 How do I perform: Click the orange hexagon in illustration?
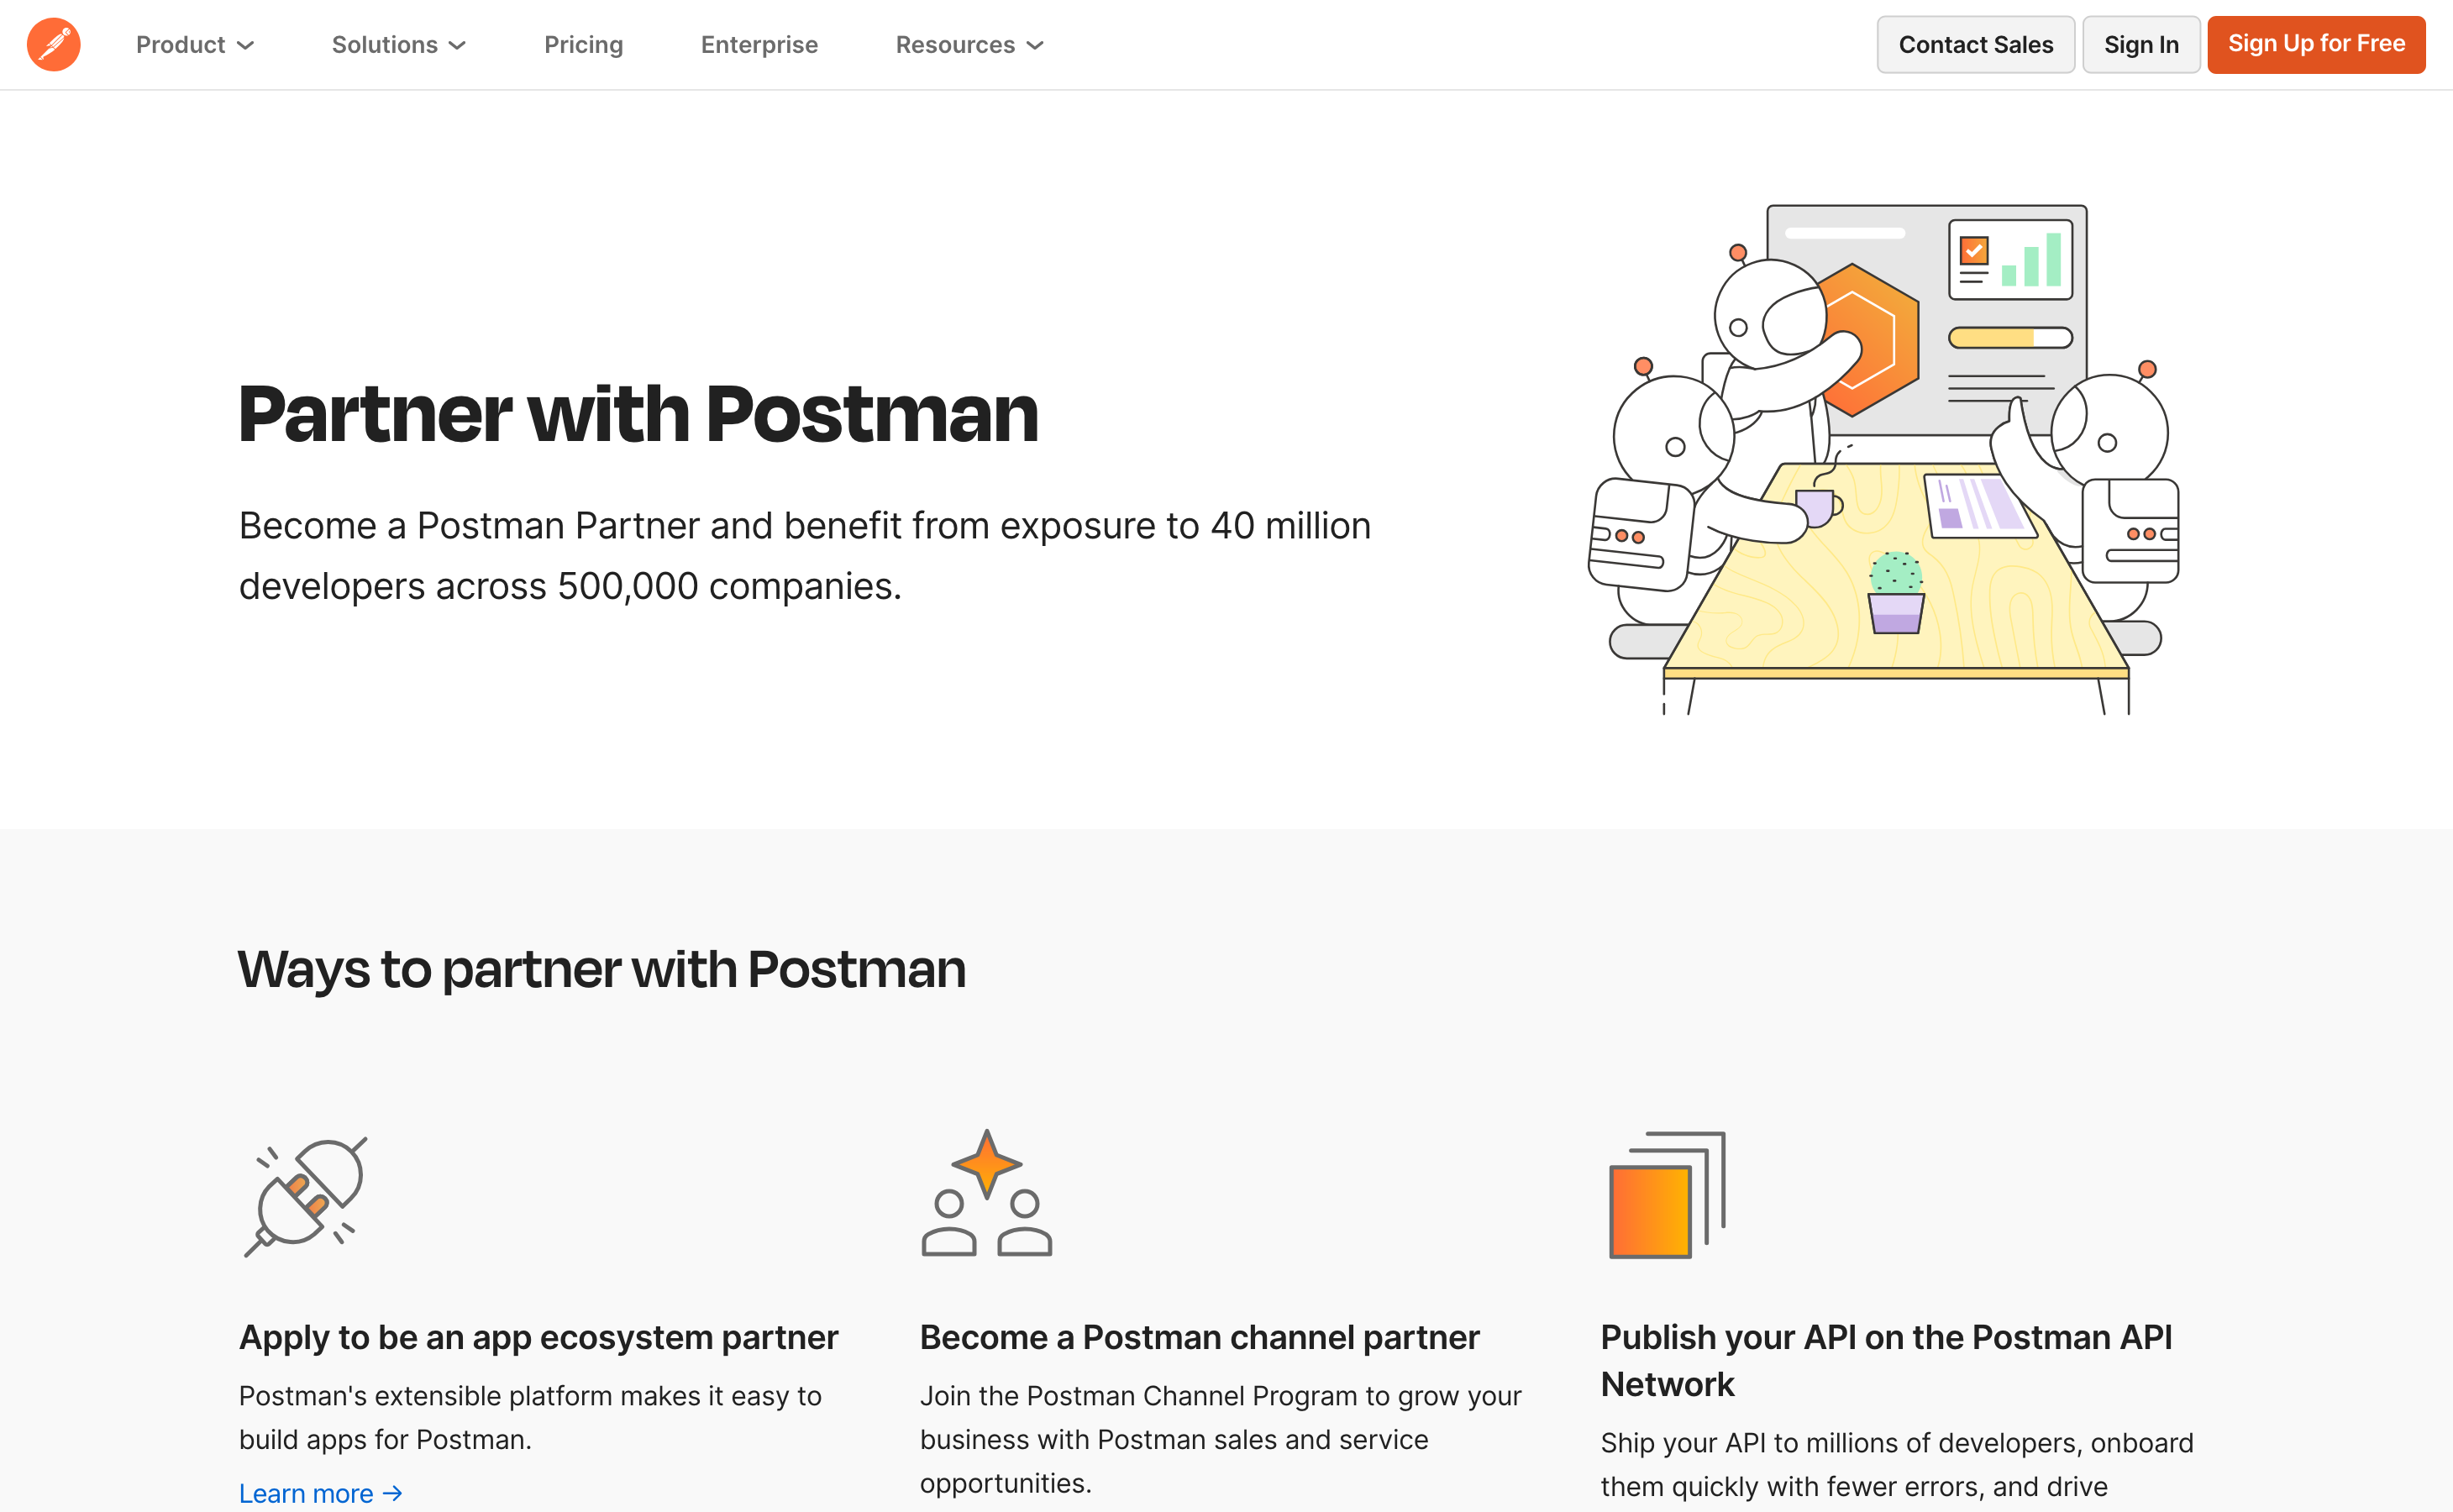click(x=1867, y=340)
